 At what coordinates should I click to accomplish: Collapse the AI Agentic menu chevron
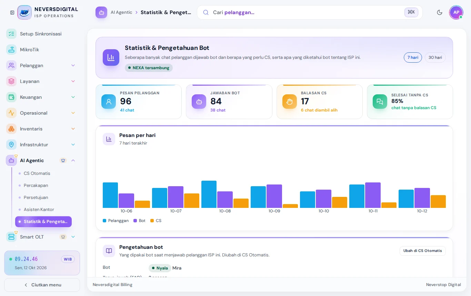tap(73, 160)
